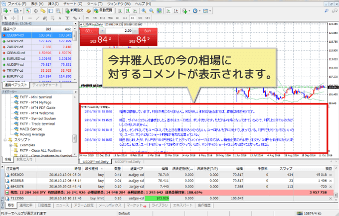Zoom out on the chart

coord(152,11)
